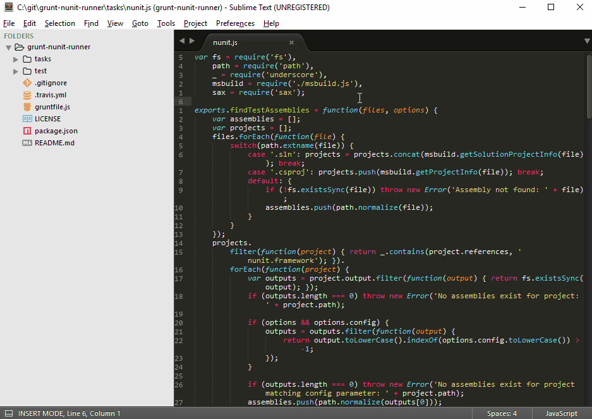The width and height of the screenshot is (592, 419).
Task: Select the grunt-nunit-runner folder name
Action: [59, 47]
